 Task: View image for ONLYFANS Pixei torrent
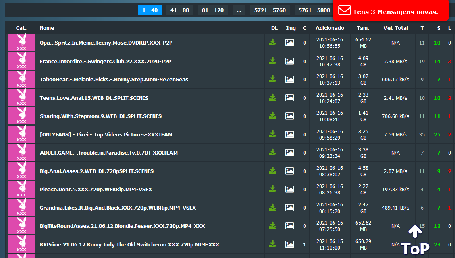click(x=290, y=134)
